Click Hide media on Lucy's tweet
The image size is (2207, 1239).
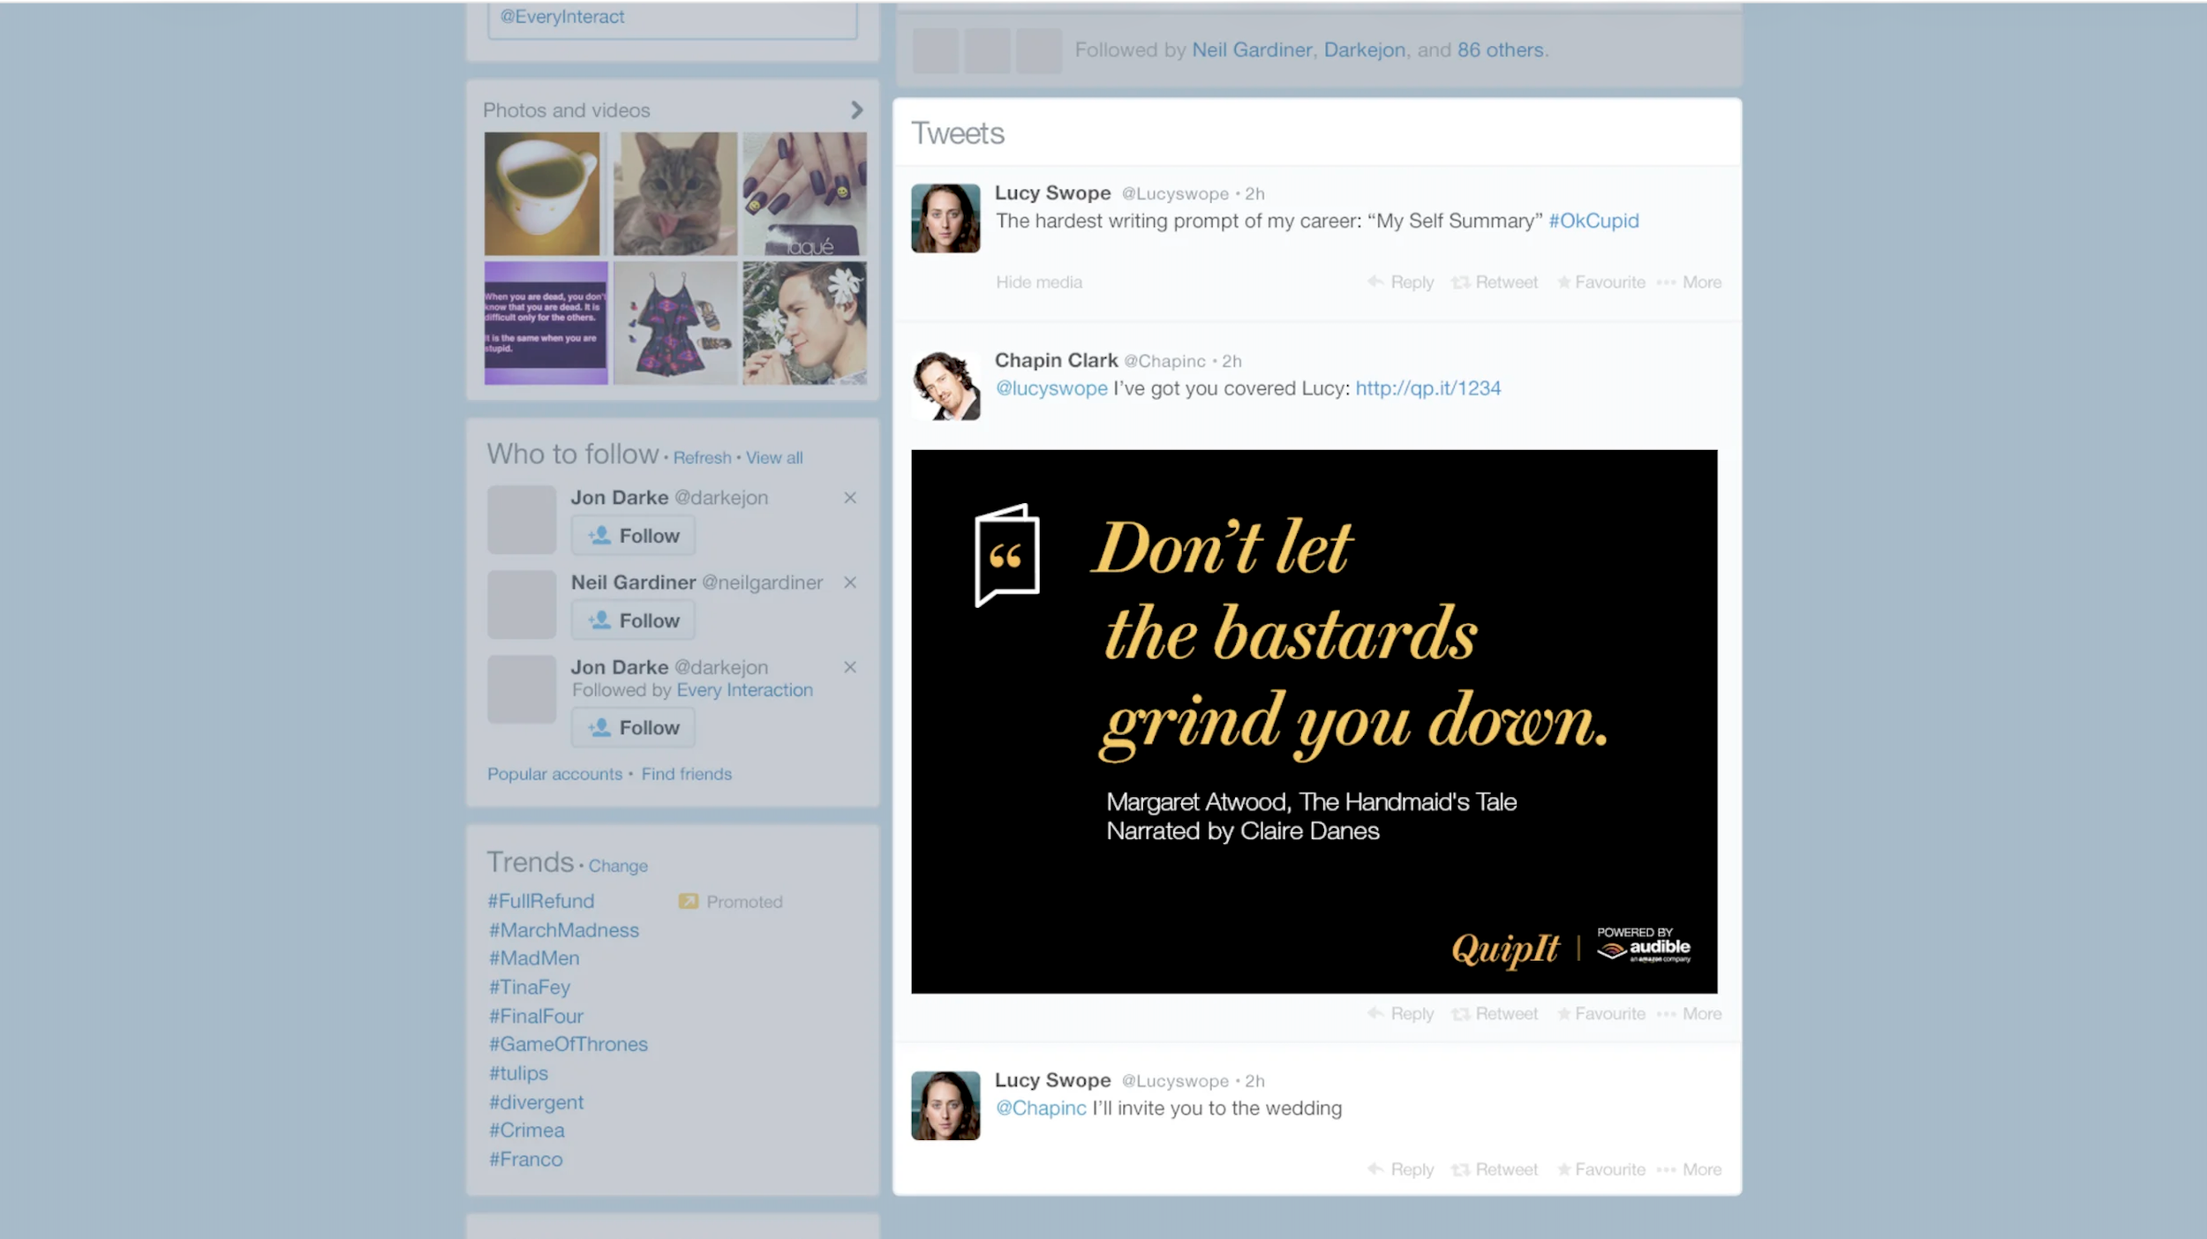[x=1039, y=282]
